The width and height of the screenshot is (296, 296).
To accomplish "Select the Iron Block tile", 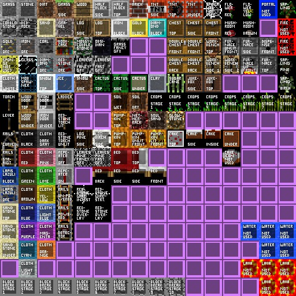I will click(120, 28).
